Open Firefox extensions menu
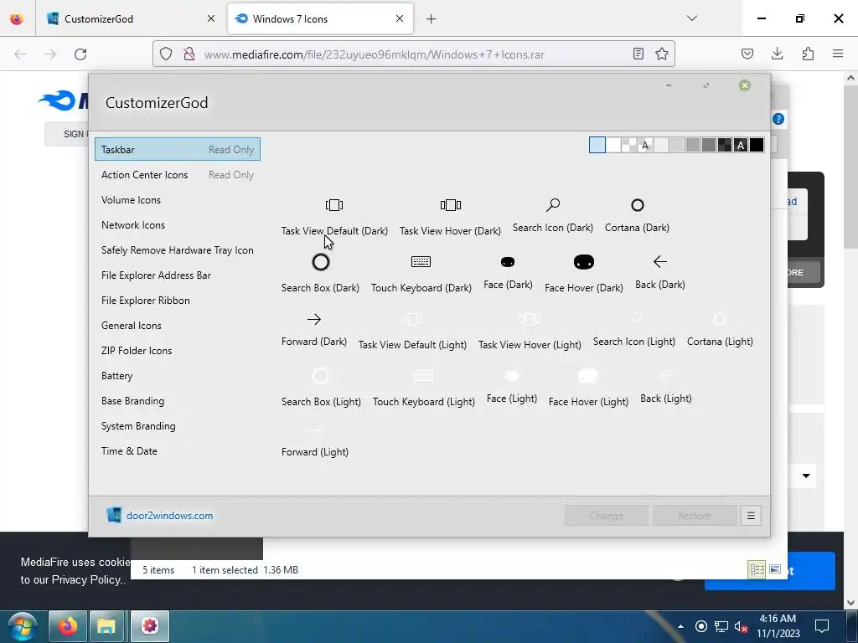This screenshot has width=858, height=643. pyautogui.click(x=808, y=54)
